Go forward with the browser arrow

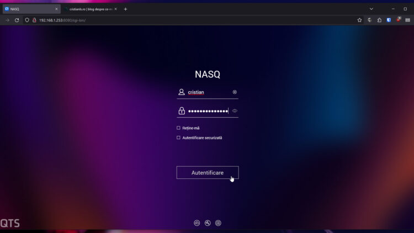coord(7,20)
